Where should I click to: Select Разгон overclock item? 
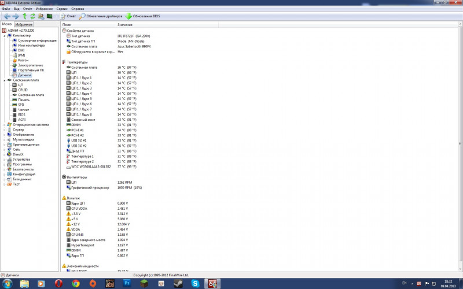[x=23, y=60]
